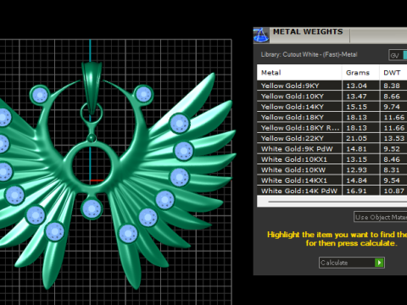Select the Yellow Gold:18KY R... row

tap(332, 128)
